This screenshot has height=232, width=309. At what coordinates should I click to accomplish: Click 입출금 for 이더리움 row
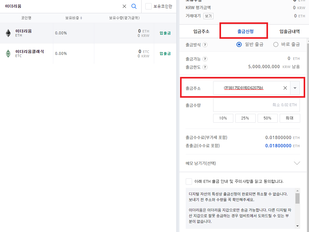coord(165,33)
